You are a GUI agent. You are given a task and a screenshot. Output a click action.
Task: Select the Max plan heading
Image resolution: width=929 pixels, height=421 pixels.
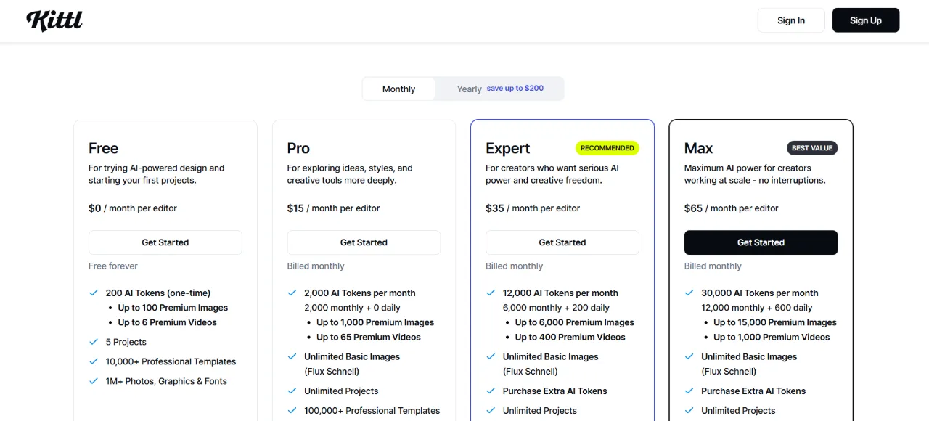point(698,148)
